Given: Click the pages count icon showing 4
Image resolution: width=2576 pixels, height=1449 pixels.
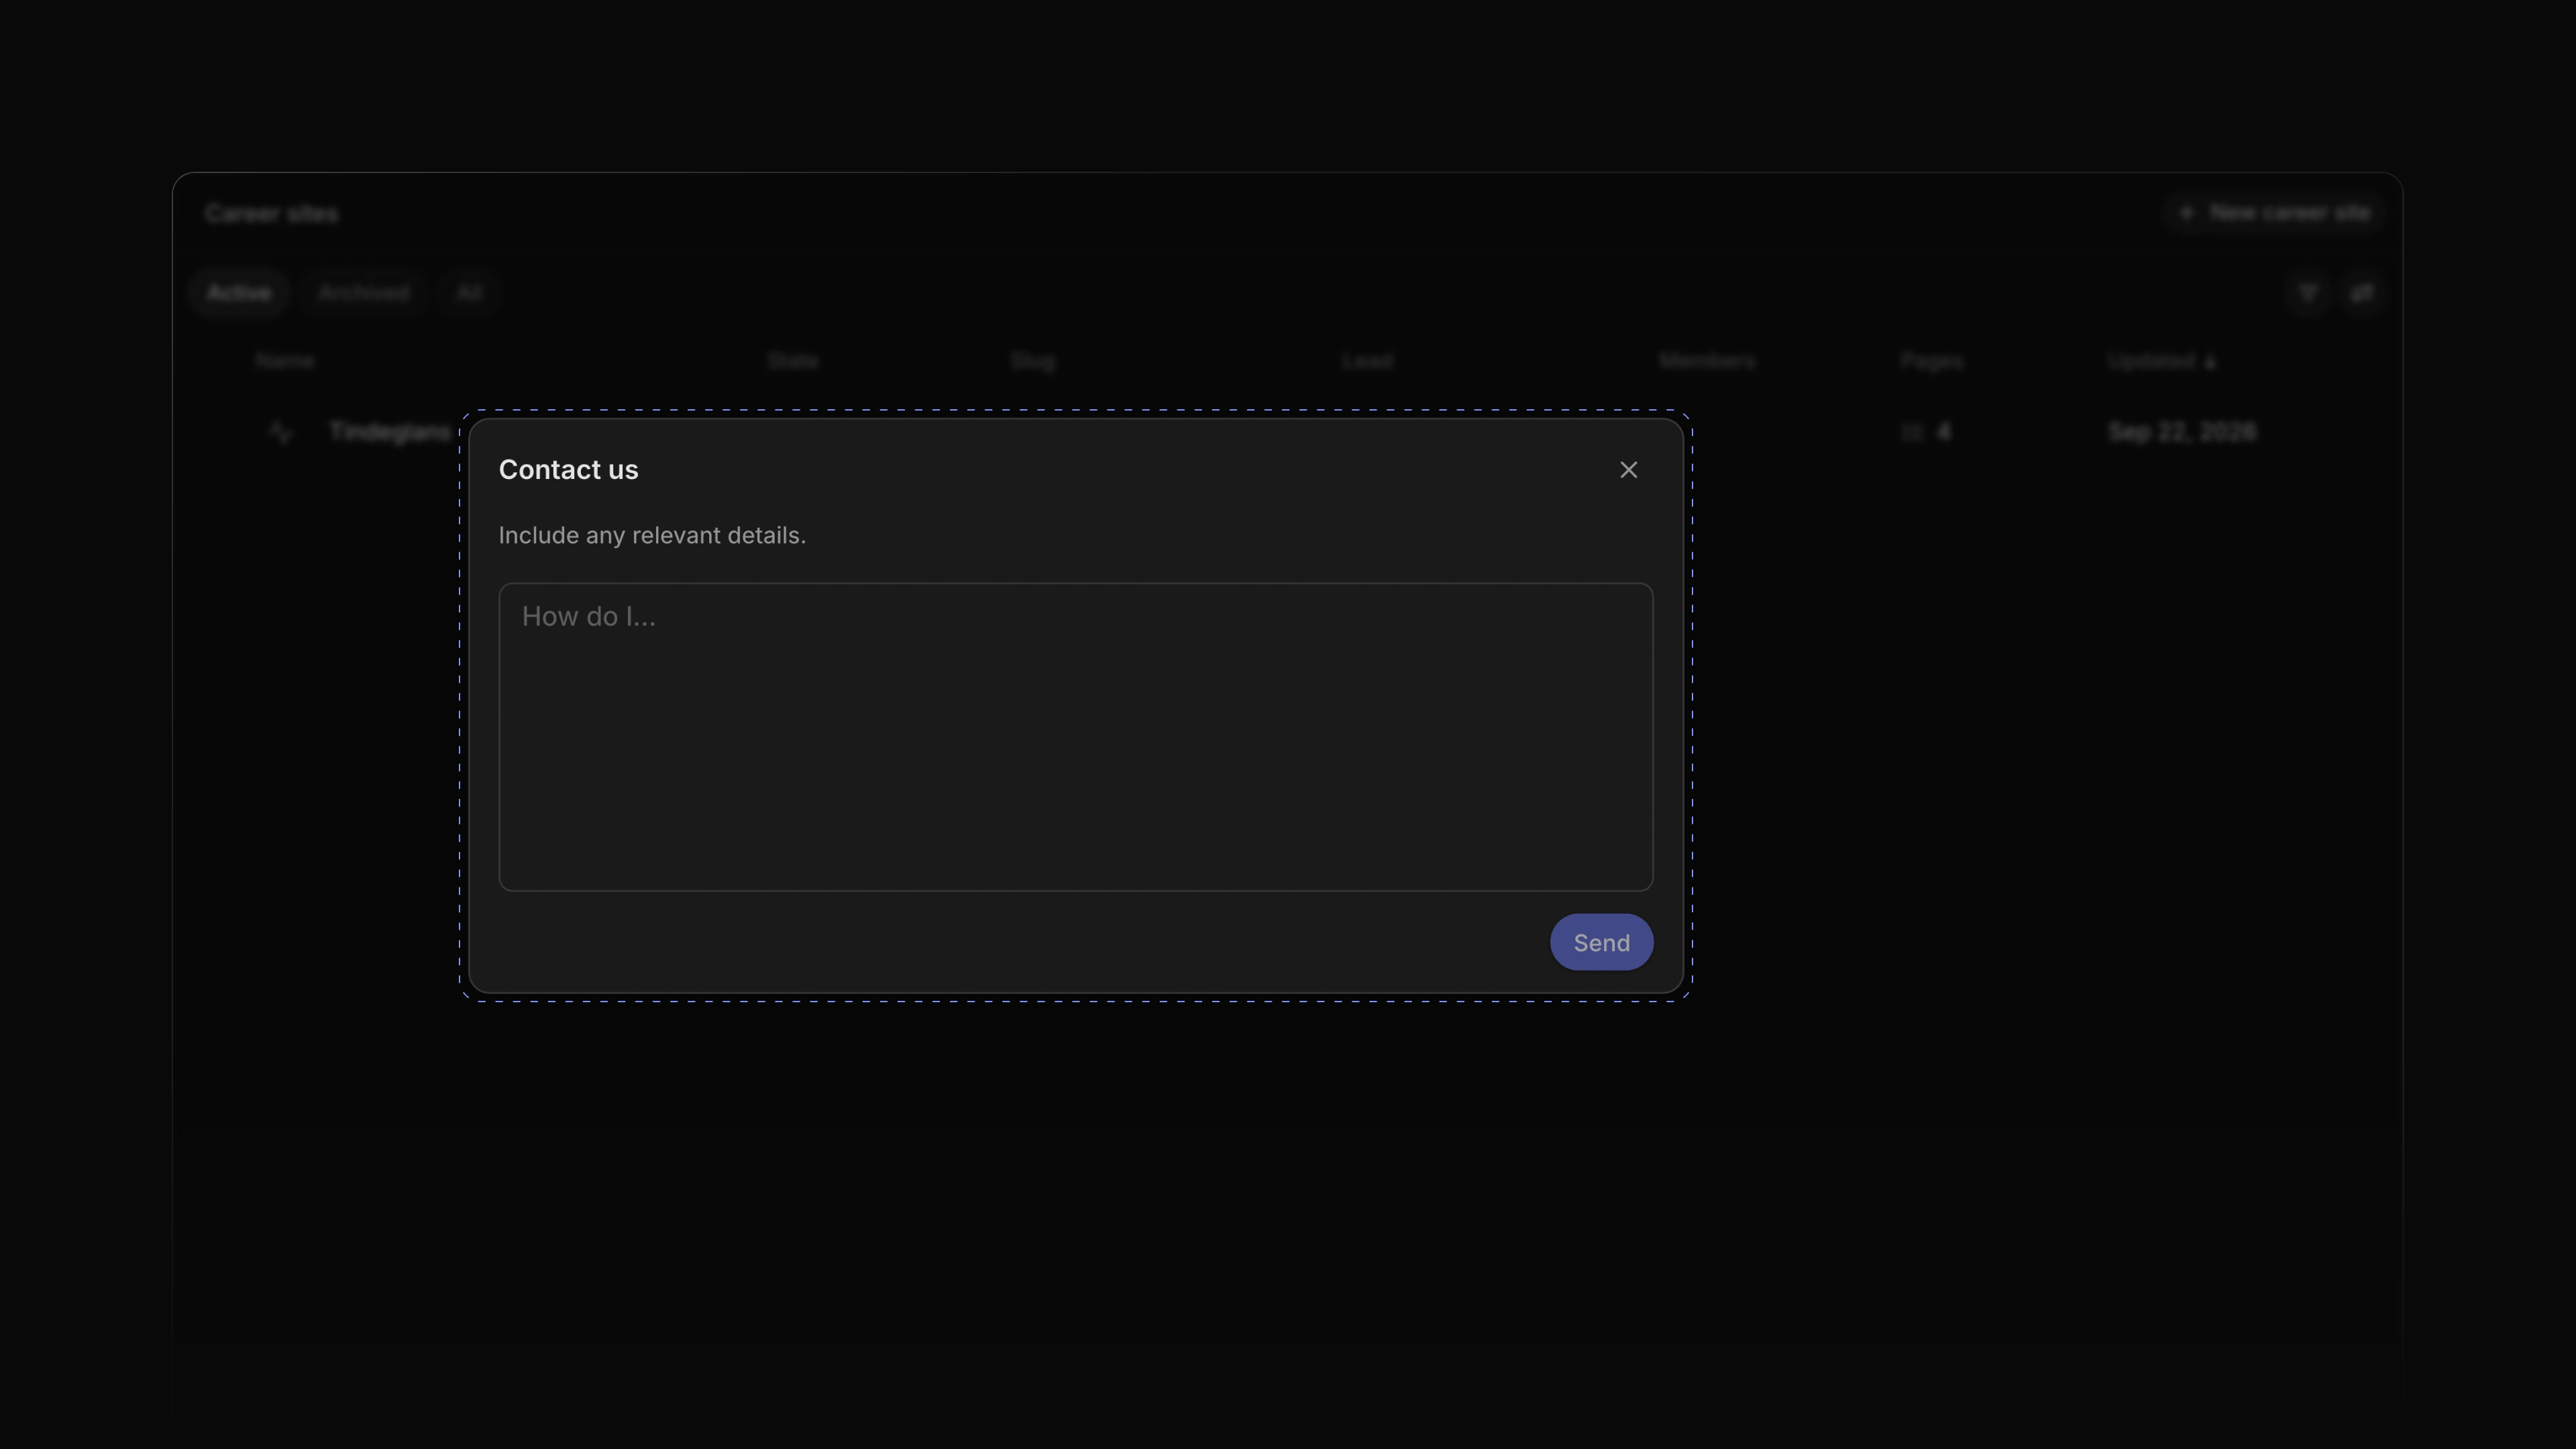Looking at the screenshot, I should [1912, 432].
